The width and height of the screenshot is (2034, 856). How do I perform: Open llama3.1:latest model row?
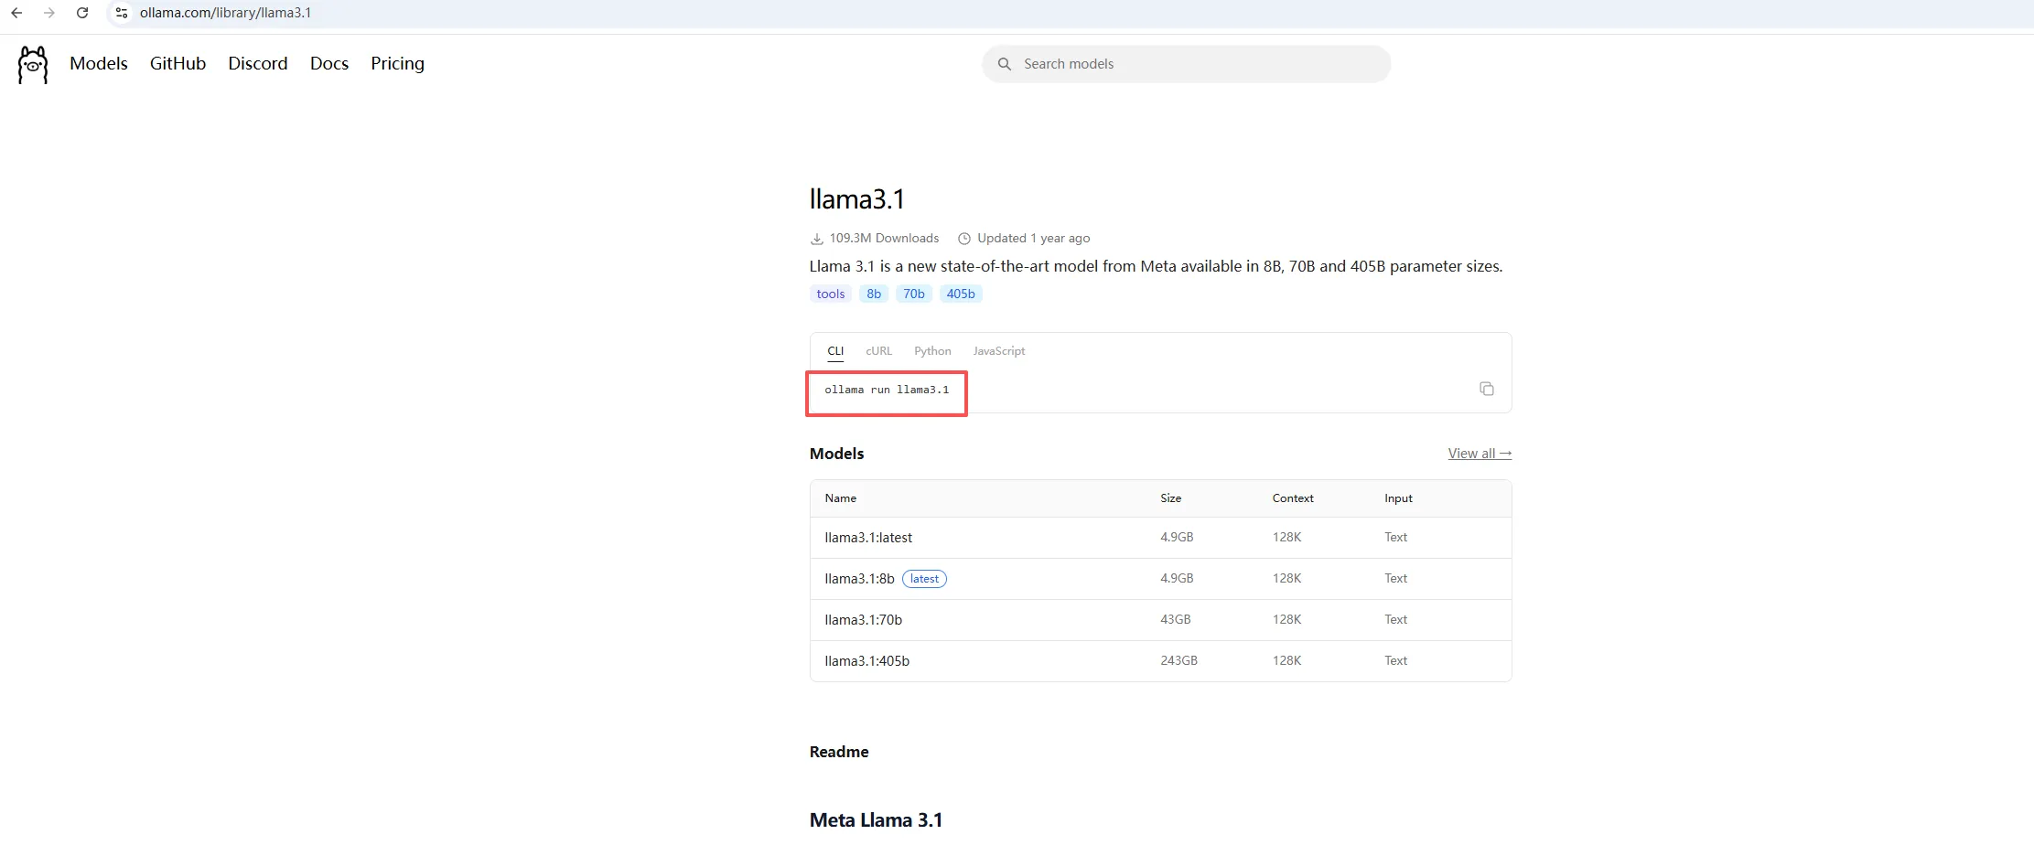coord(1160,538)
